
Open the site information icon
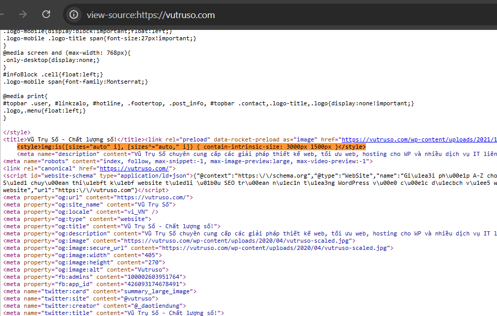(73, 14)
